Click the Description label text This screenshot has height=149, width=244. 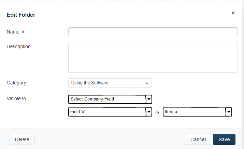(x=18, y=46)
